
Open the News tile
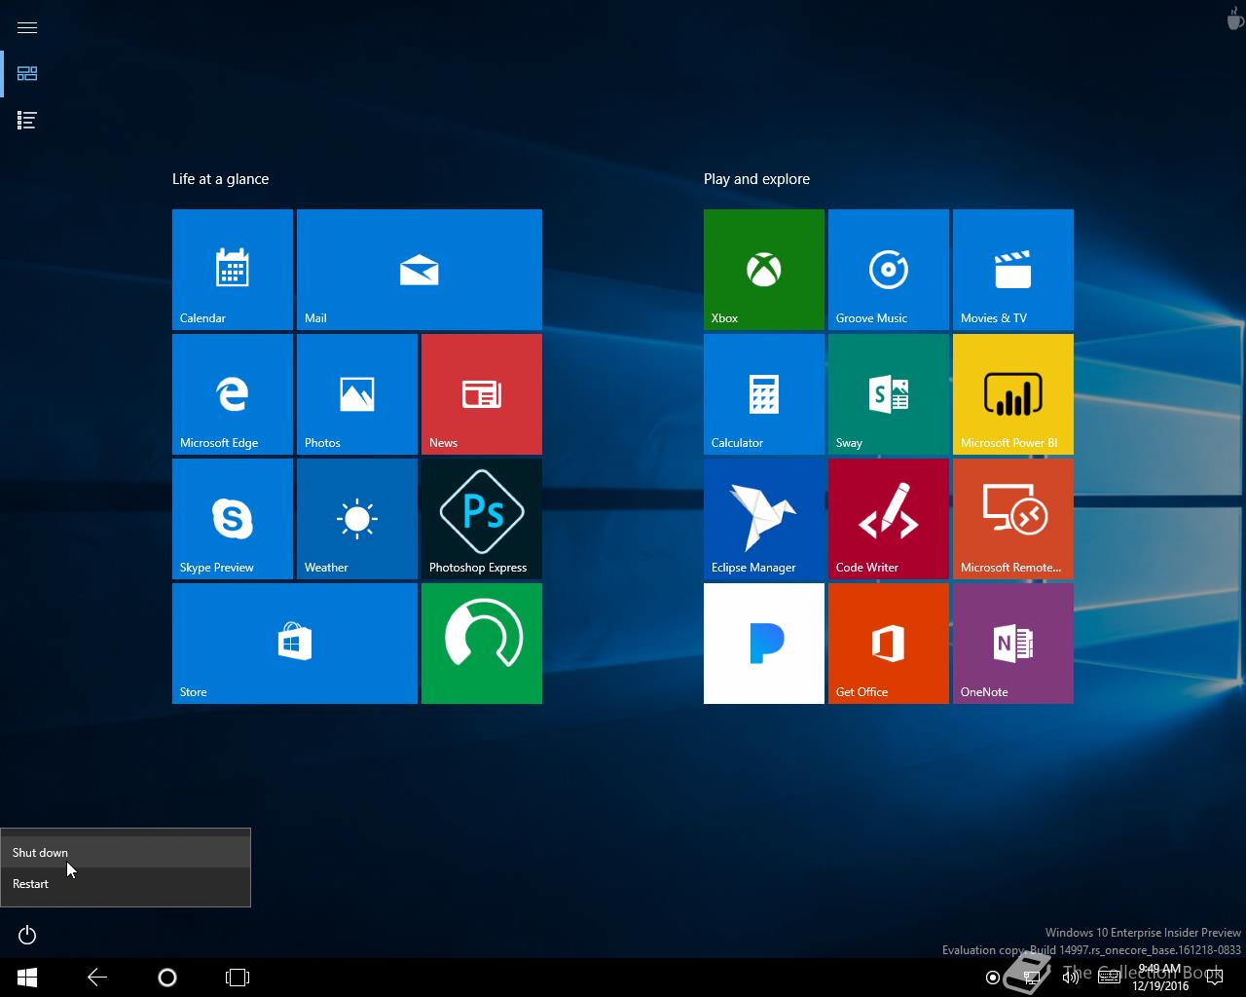tap(482, 394)
